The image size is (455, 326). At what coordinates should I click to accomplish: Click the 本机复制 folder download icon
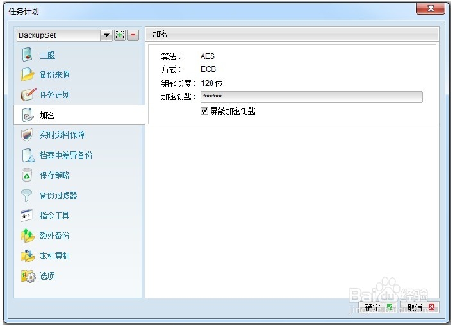28,255
